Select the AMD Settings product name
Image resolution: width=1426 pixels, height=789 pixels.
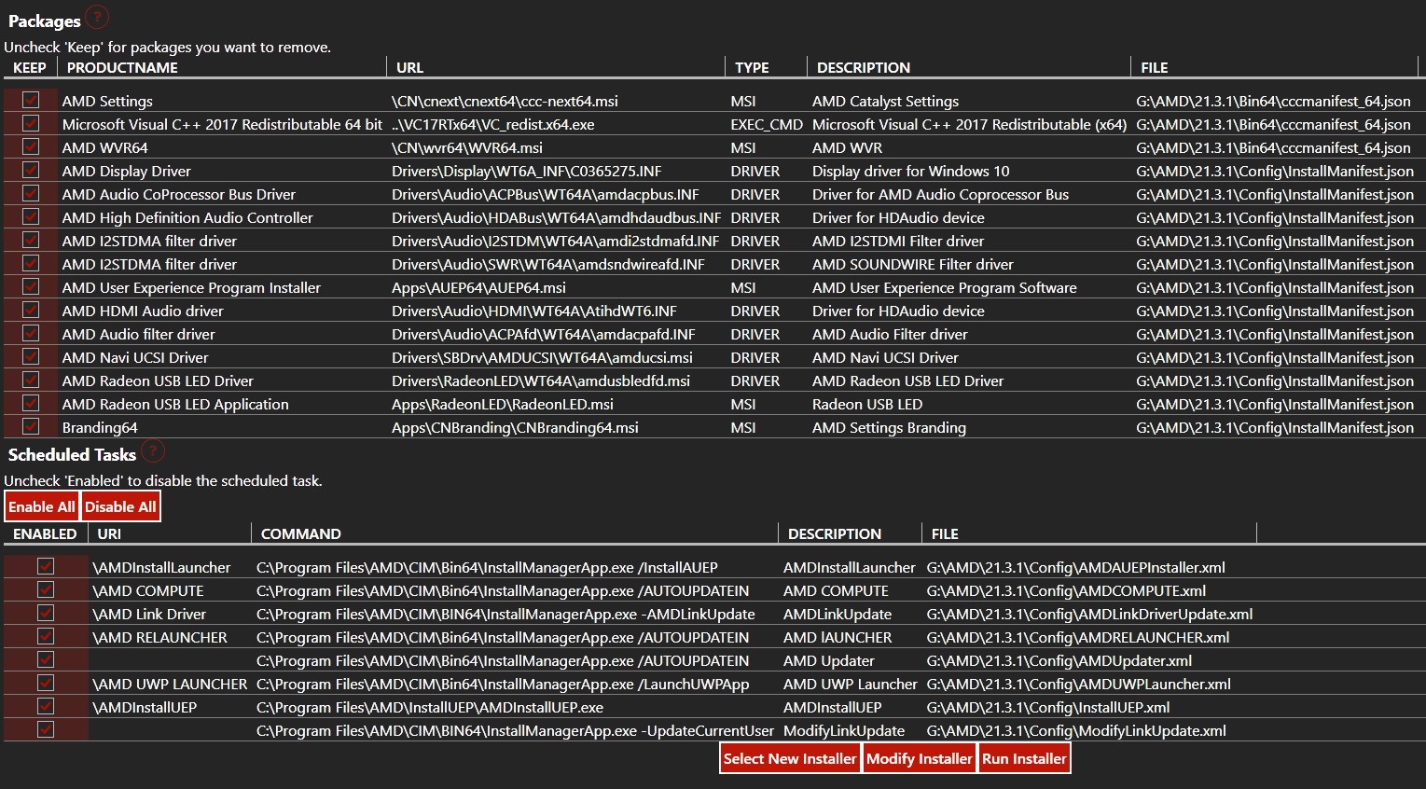click(107, 101)
